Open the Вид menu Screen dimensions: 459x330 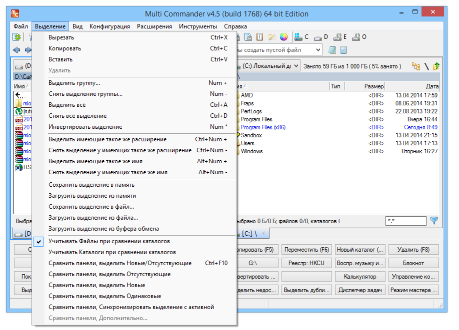pos(77,26)
